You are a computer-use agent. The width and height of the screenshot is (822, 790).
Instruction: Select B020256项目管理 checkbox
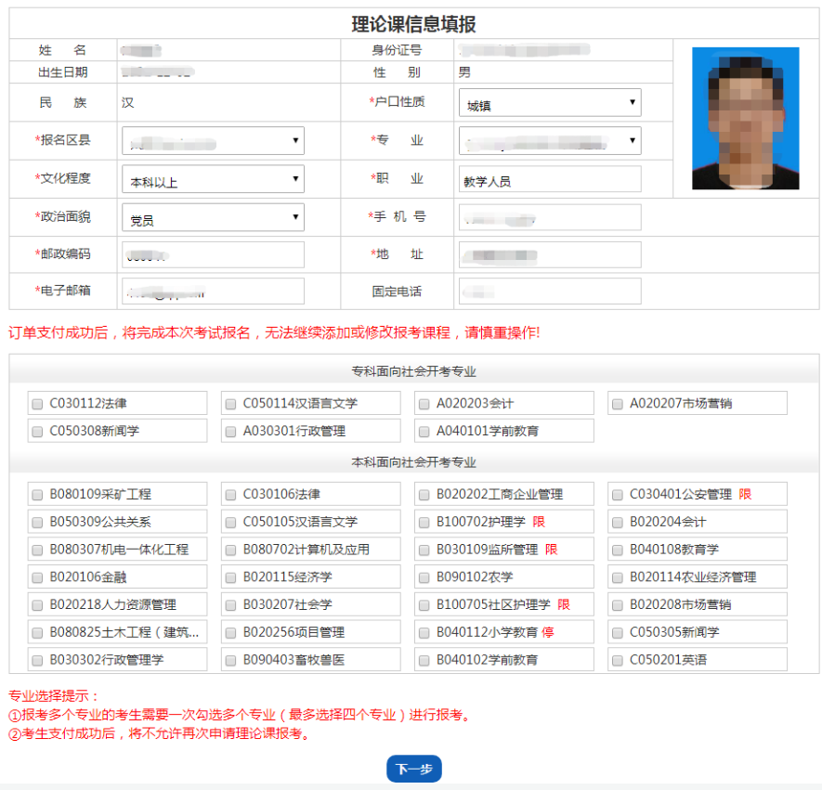coord(231,633)
